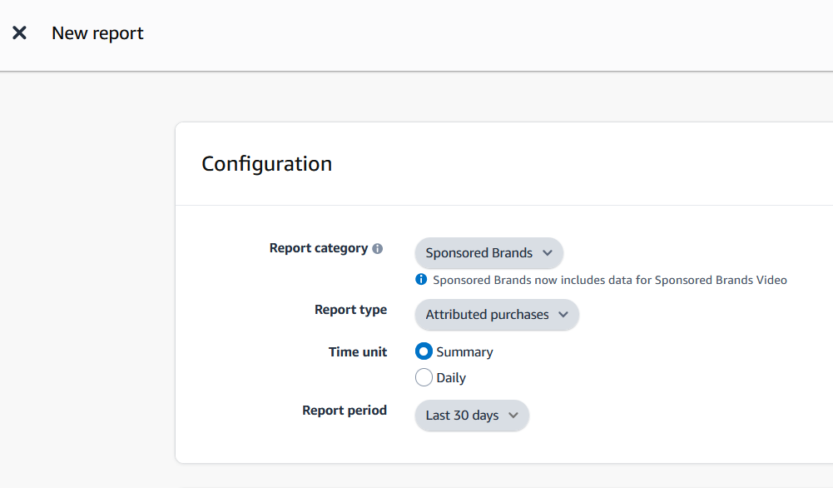Click the Sponsored Brands Video data notice text
This screenshot has width=833, height=488.
pyautogui.click(x=610, y=280)
